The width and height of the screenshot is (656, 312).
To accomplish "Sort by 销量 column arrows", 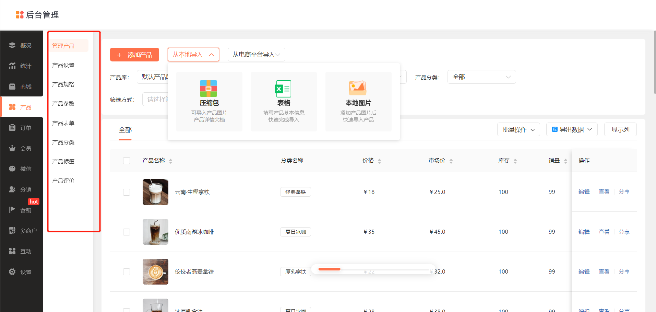I will (x=565, y=161).
